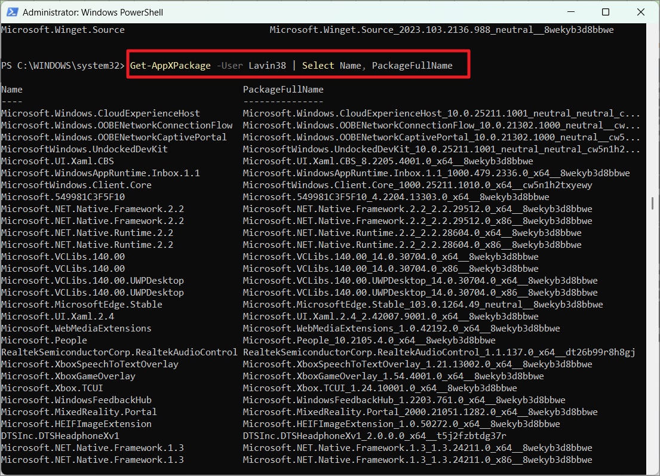The width and height of the screenshot is (660, 476).
Task: Click the PowerShell icon in the title bar
Action: coord(12,12)
